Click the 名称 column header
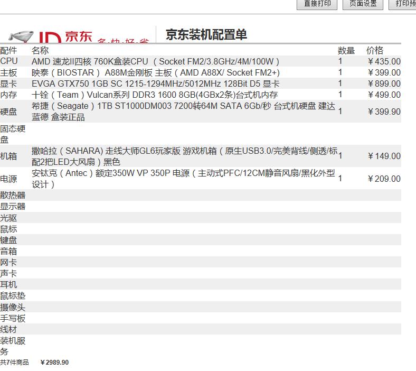This screenshot has height=371, width=416. [40, 50]
